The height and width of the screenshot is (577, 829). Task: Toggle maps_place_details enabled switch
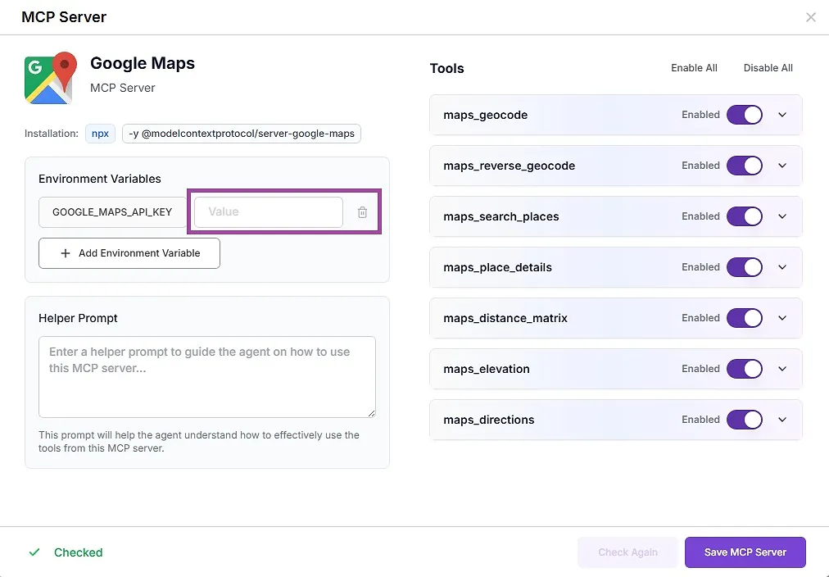[745, 267]
